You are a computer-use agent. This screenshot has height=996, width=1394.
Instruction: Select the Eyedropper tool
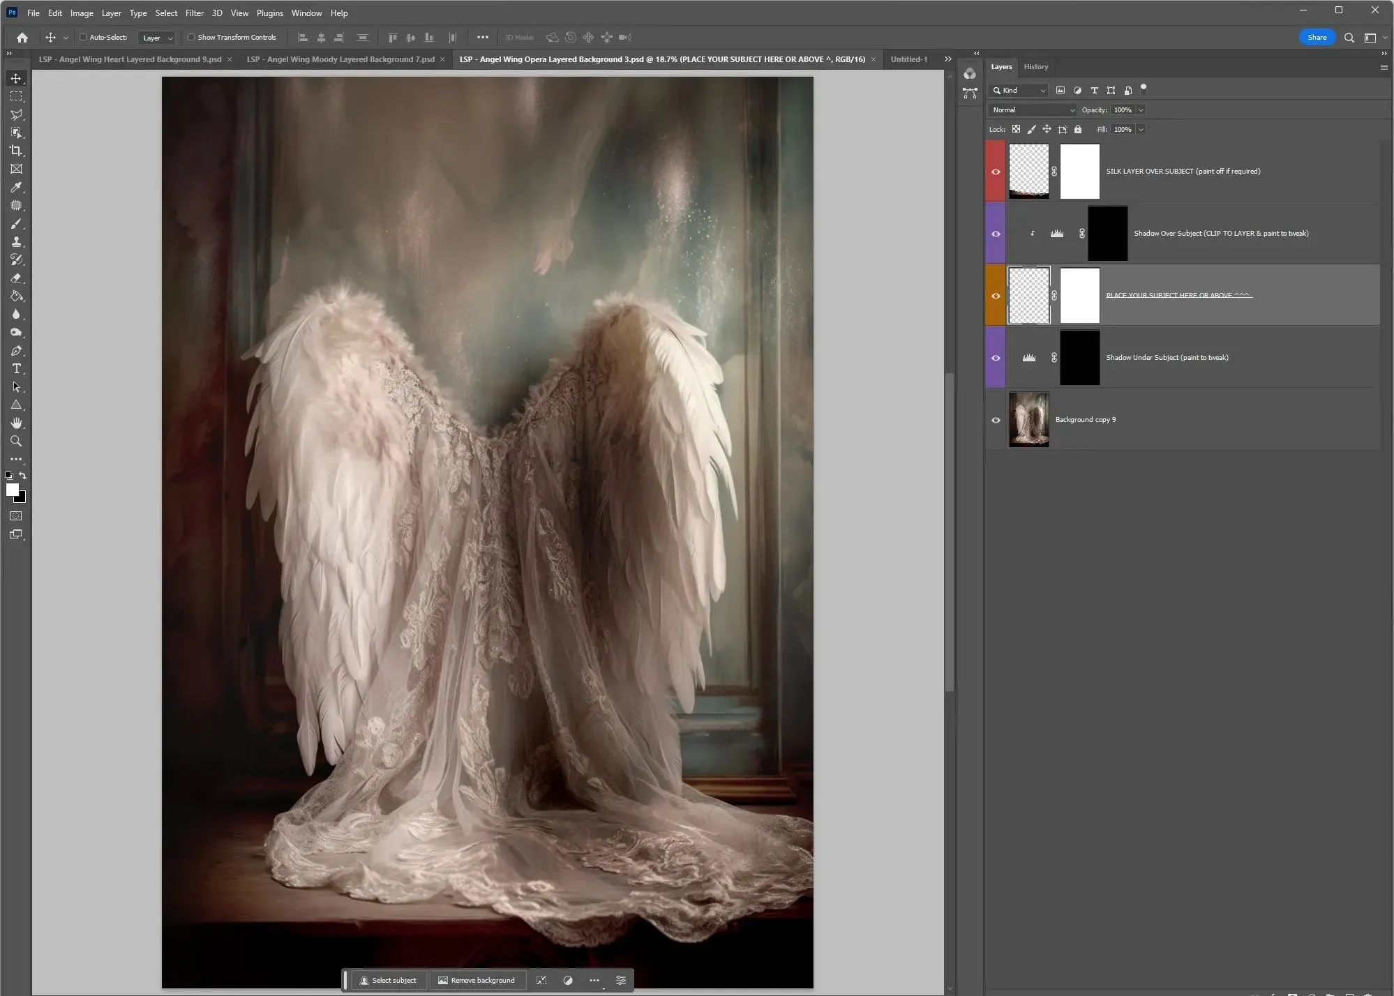click(x=16, y=187)
